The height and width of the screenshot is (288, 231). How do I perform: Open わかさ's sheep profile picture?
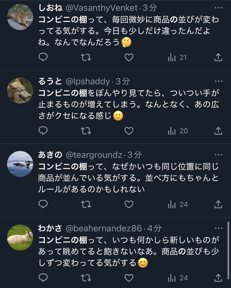click(20, 237)
